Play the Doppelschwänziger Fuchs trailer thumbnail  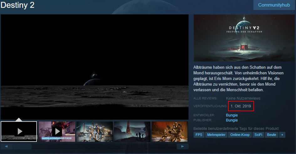pyautogui.click(x=57, y=132)
